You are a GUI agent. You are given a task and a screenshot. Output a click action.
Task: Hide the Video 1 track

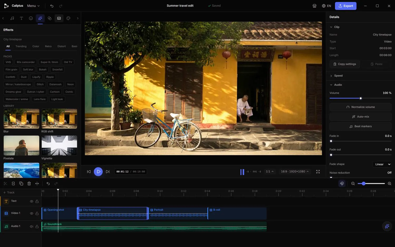(x=31, y=213)
